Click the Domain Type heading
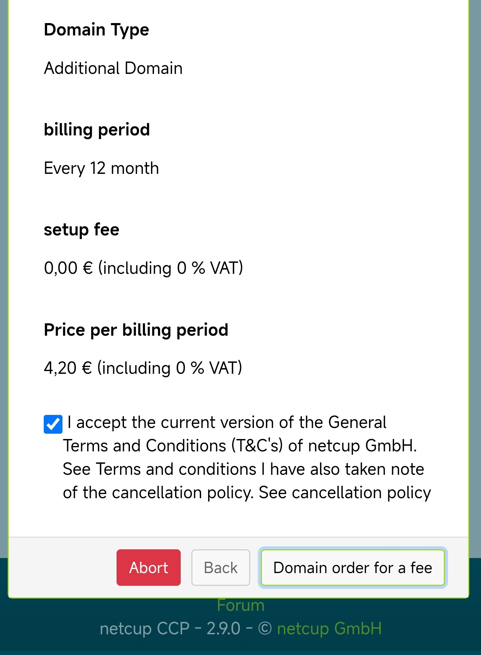The width and height of the screenshot is (481, 655). [96, 30]
